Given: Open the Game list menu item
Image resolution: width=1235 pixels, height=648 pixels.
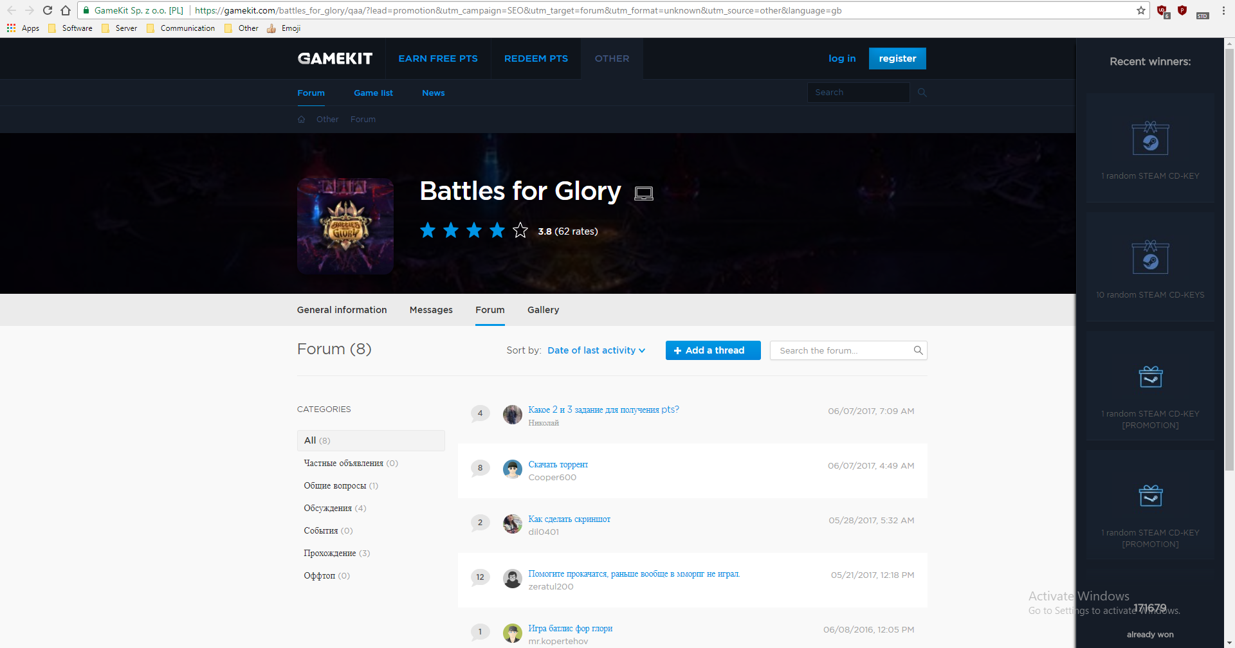Looking at the screenshot, I should (373, 93).
